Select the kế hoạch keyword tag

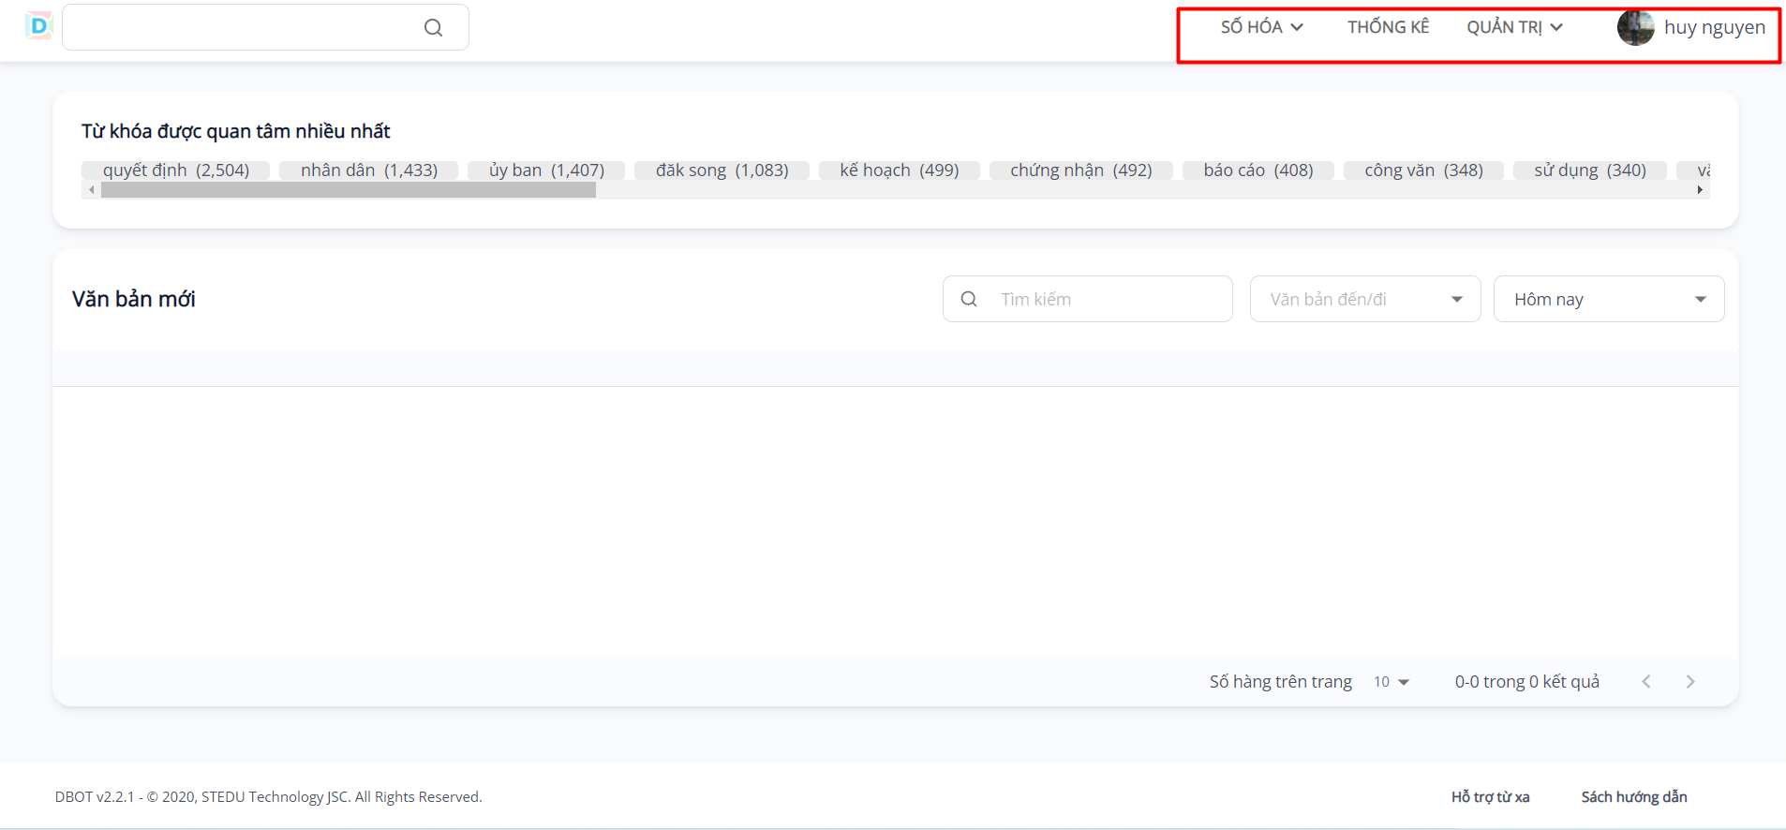point(899,170)
